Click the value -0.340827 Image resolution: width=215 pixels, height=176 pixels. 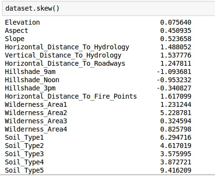coord(174,88)
